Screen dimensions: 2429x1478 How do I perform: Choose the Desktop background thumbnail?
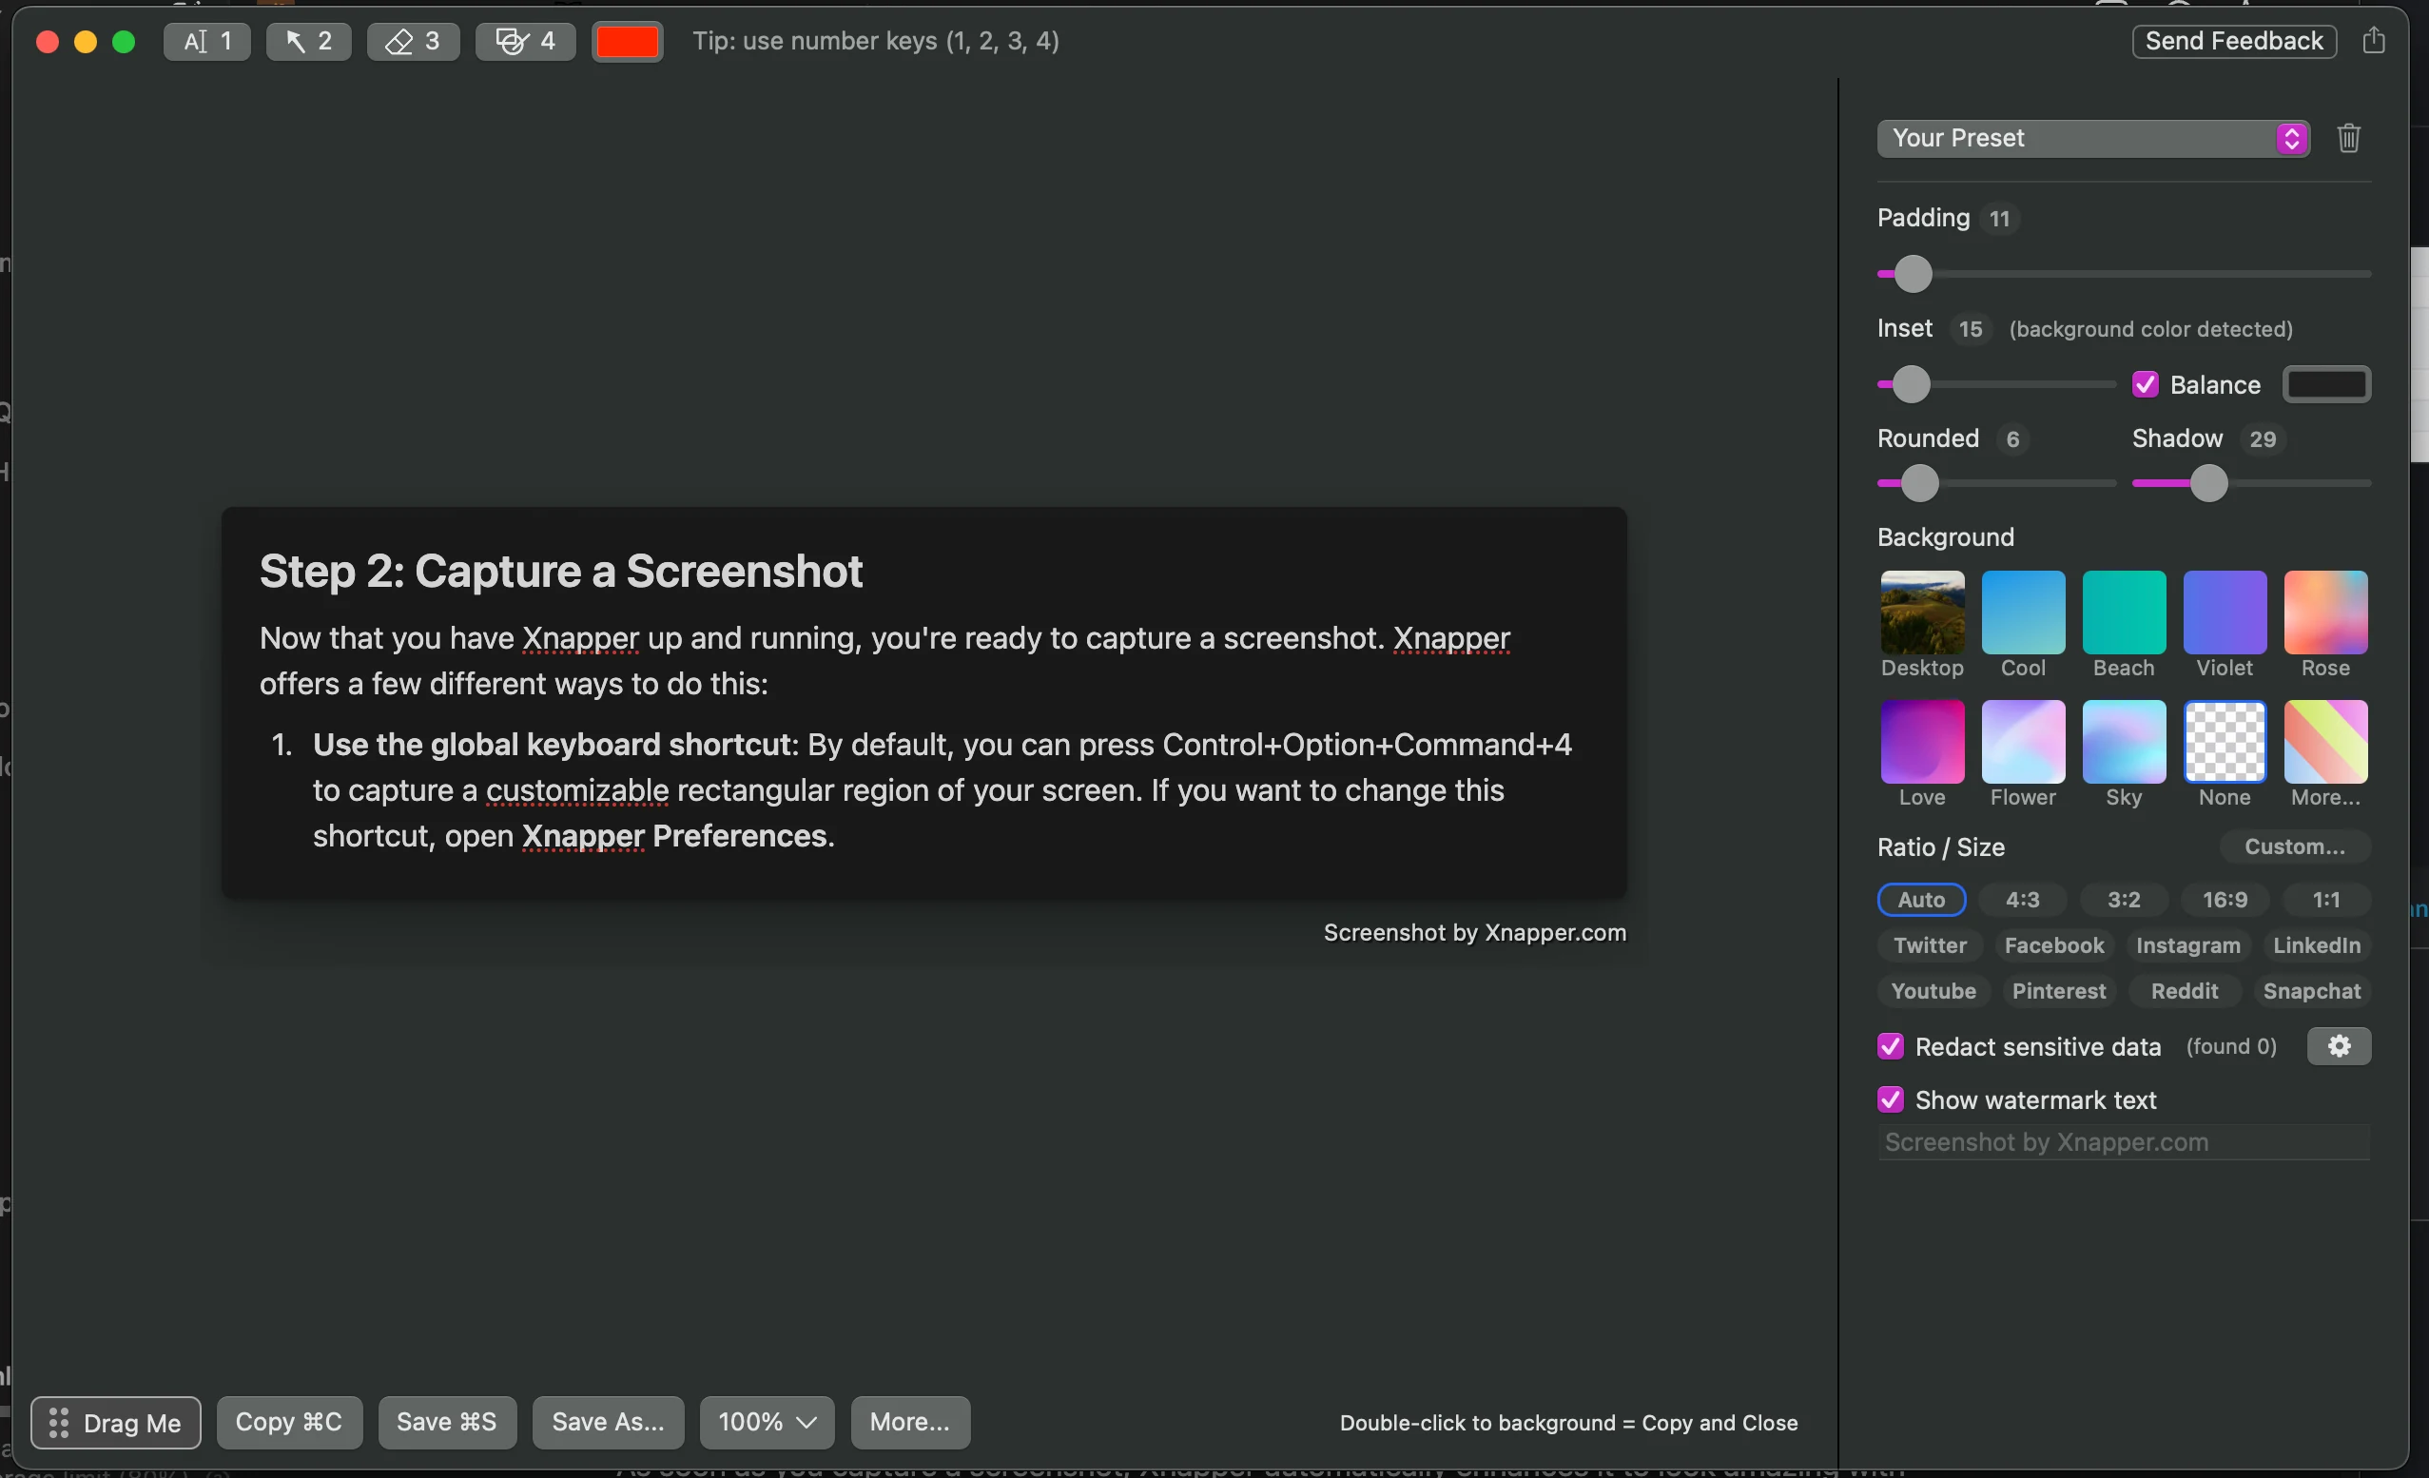(x=1922, y=613)
